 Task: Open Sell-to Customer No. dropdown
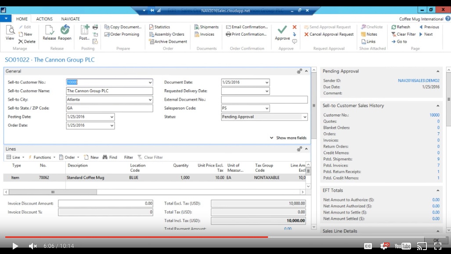tap(150, 82)
